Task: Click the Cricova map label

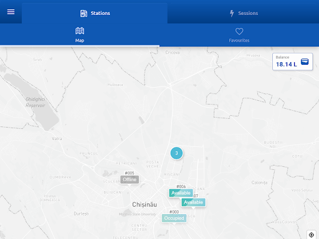Action: [173, 52]
